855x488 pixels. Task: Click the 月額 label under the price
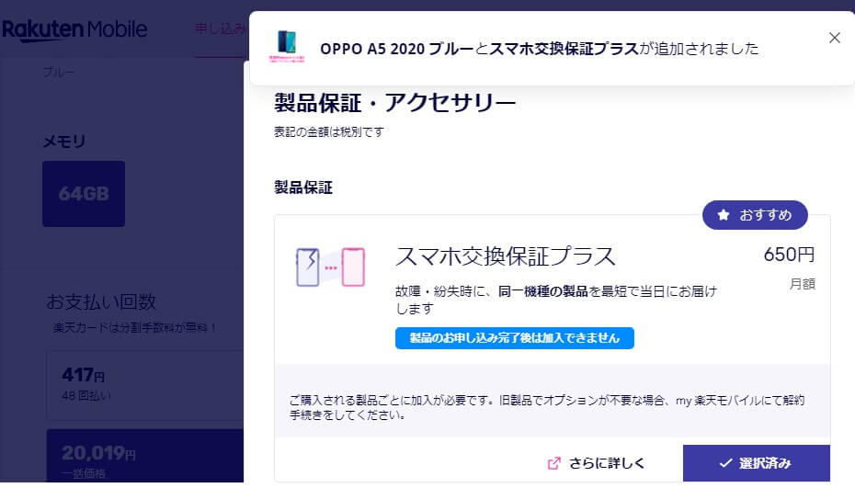pos(802,284)
